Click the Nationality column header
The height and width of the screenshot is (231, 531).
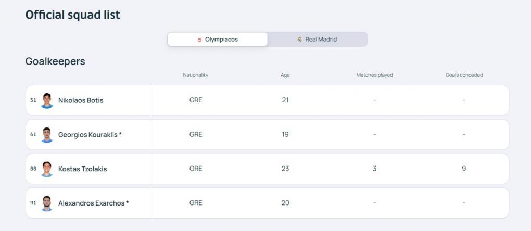click(x=195, y=75)
